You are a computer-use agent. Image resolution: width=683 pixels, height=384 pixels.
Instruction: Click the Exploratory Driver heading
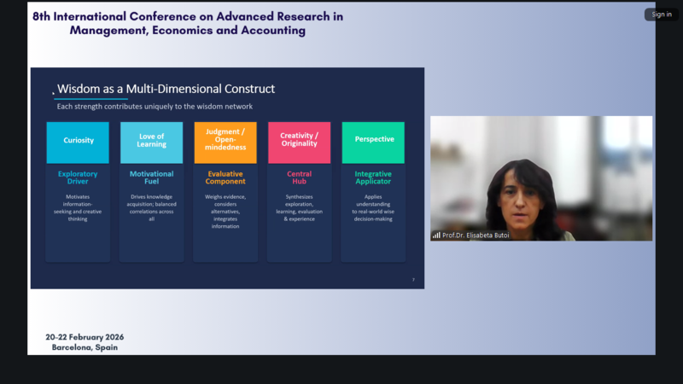(x=79, y=177)
